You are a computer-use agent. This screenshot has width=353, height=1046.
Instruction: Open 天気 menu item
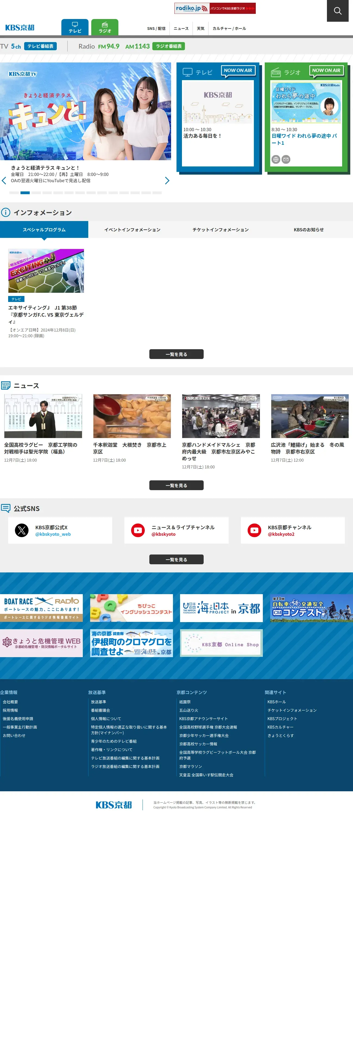[x=201, y=29]
